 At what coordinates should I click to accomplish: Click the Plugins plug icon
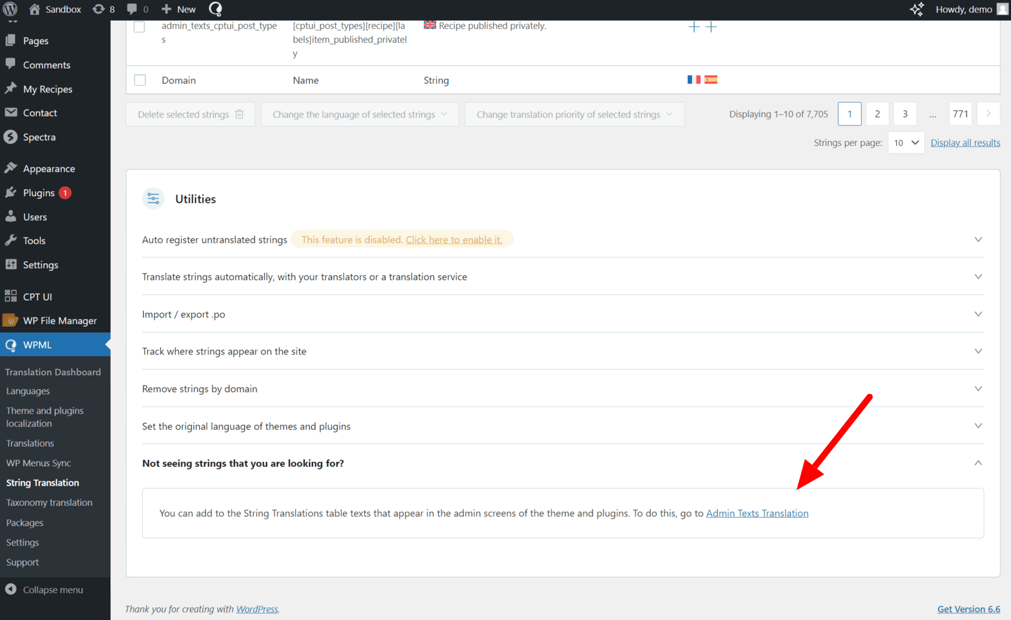[11, 193]
